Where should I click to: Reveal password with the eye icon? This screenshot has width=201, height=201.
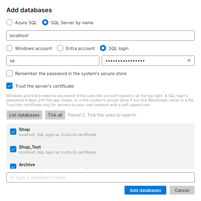point(189,61)
